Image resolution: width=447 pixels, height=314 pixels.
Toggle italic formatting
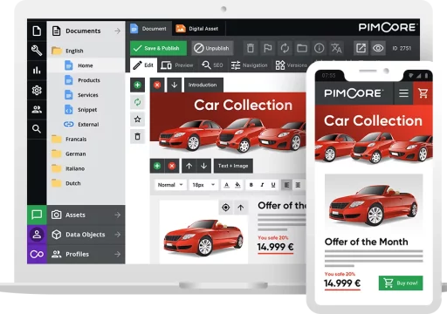[x=262, y=185]
